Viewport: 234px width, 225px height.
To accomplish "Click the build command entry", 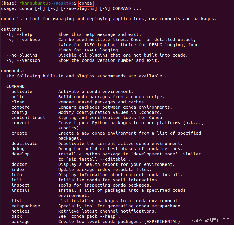I will [x=18, y=97].
